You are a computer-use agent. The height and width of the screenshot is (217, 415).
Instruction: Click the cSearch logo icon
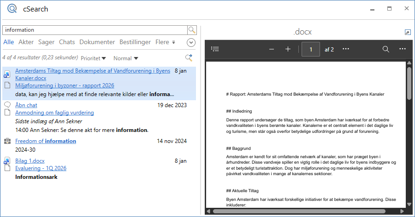pos(12,9)
